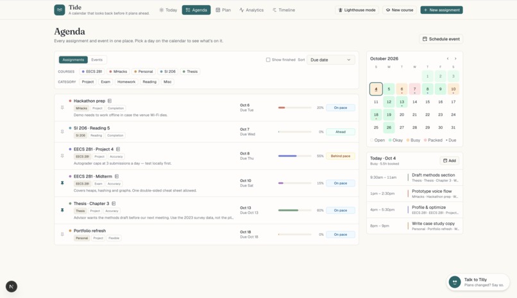
Task: Select October 7 on the calendar
Action: pos(414,89)
